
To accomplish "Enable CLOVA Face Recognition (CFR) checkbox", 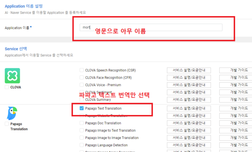I will pos(82,77).
